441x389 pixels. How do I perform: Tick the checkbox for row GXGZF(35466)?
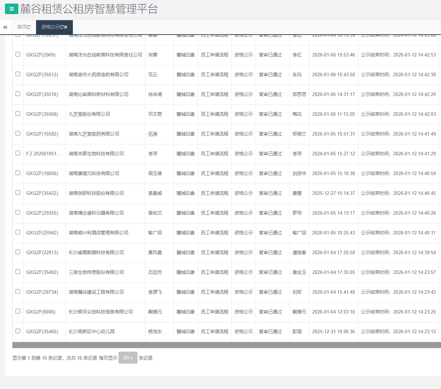(x=18, y=331)
